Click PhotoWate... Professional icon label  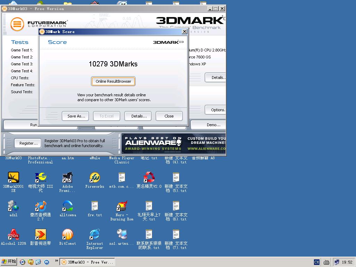coord(40,160)
